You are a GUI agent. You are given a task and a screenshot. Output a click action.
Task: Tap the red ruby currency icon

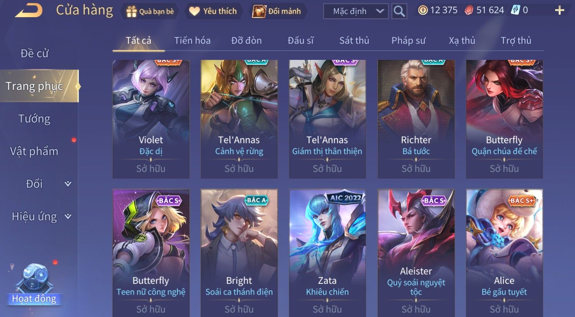click(468, 10)
